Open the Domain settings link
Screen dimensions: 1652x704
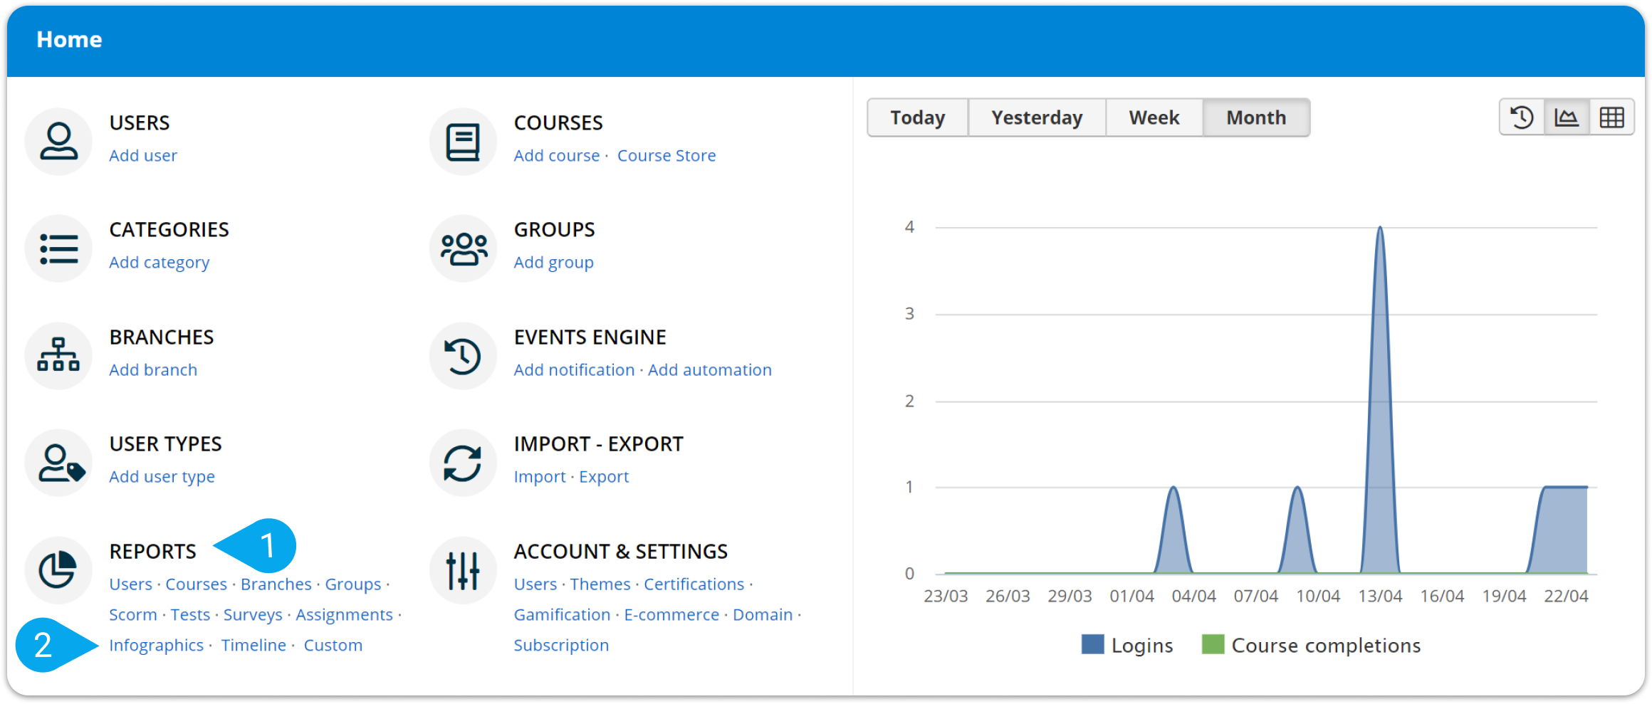pyautogui.click(x=763, y=615)
